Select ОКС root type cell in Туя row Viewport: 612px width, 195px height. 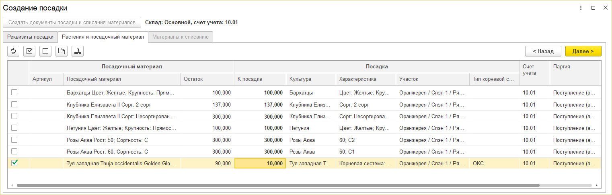494,164
